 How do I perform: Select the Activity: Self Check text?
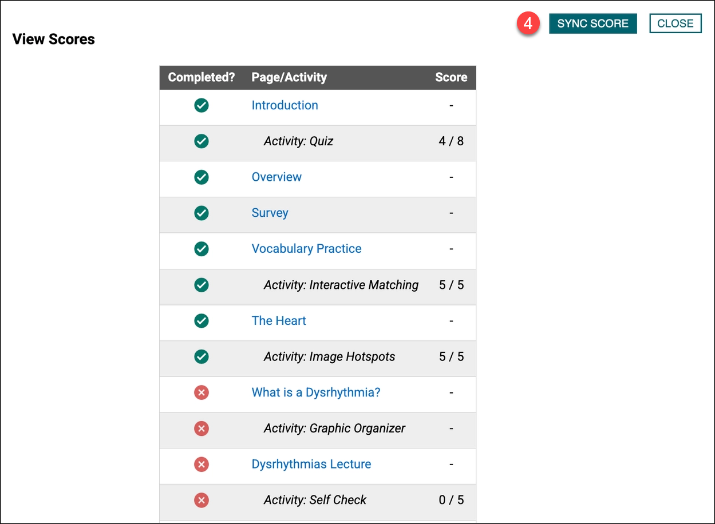pos(315,500)
